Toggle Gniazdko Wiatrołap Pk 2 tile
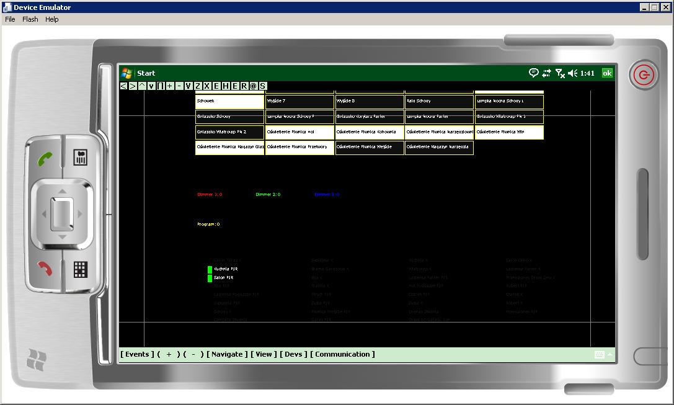 [229, 133]
